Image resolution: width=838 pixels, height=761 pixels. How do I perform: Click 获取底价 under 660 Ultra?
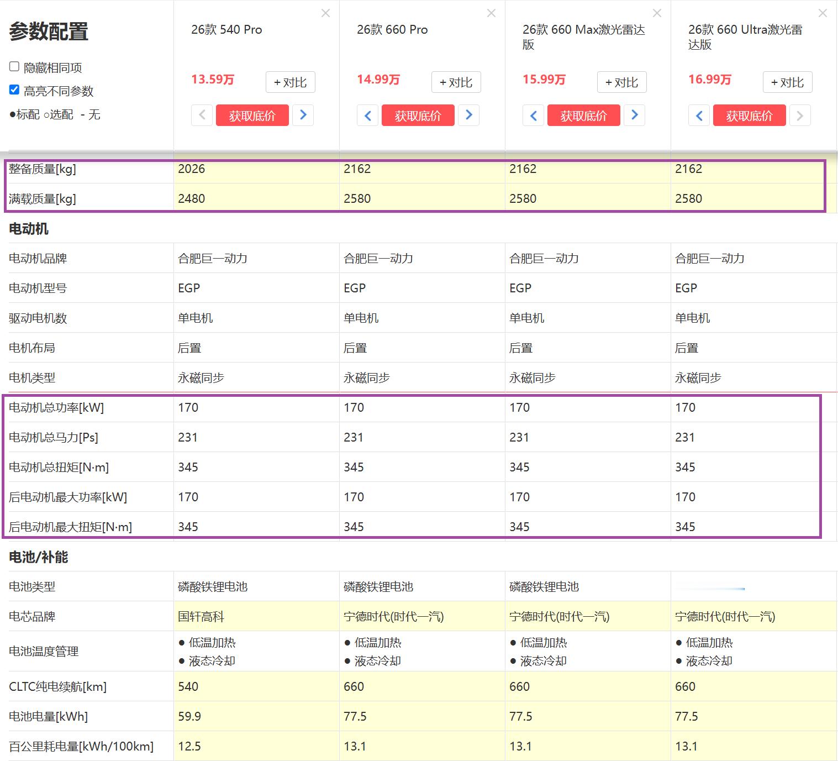pyautogui.click(x=750, y=116)
